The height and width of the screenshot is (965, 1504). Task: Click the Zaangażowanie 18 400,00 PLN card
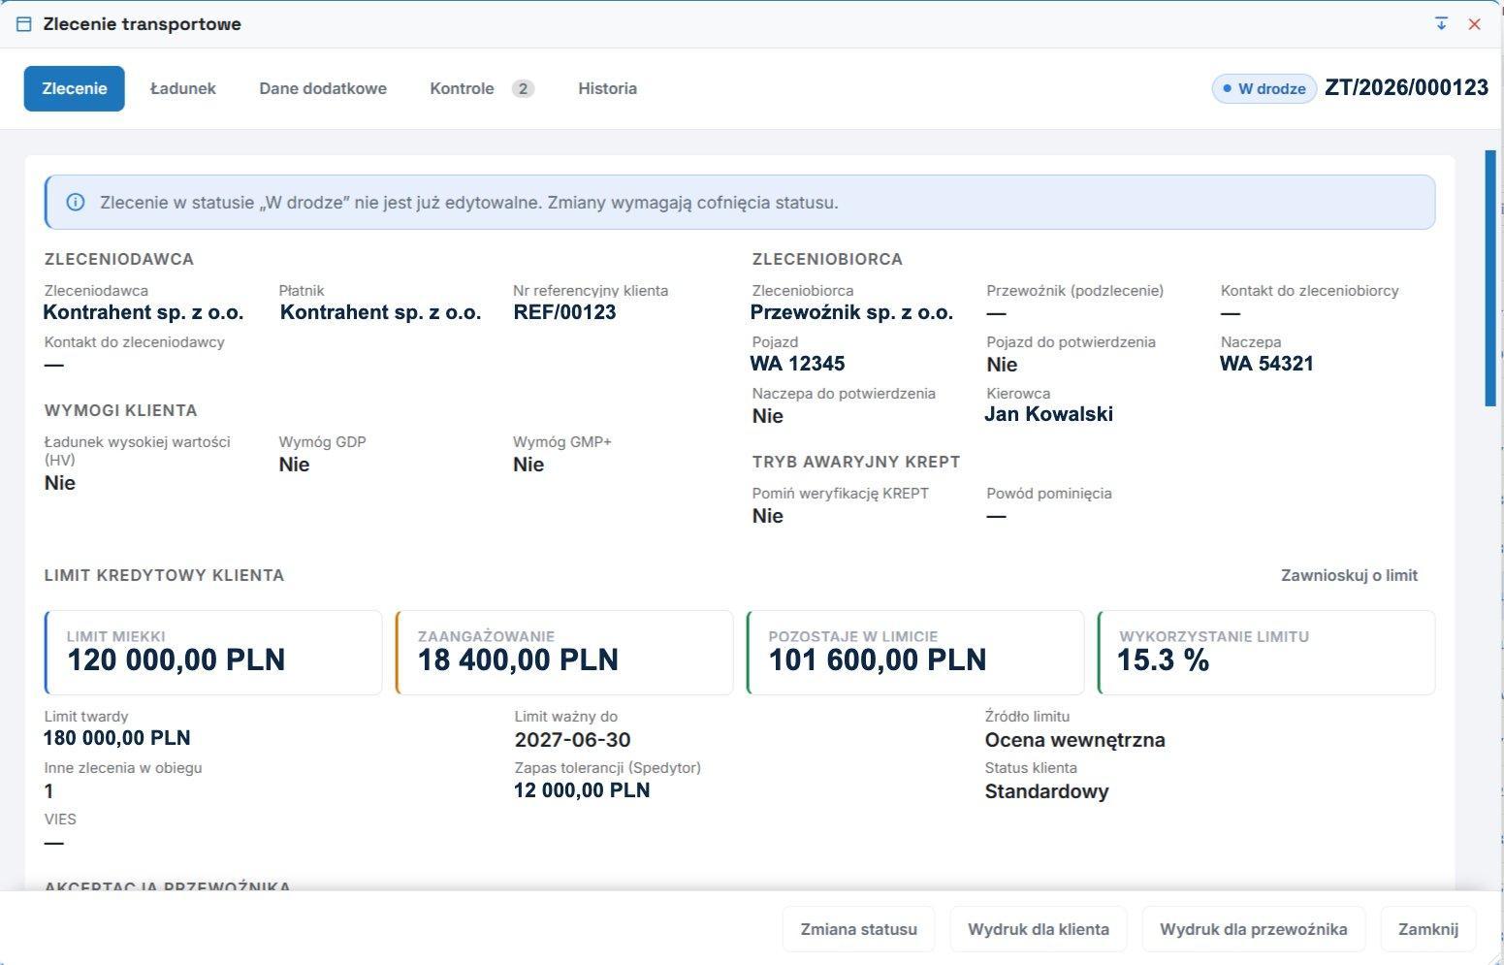coord(564,653)
